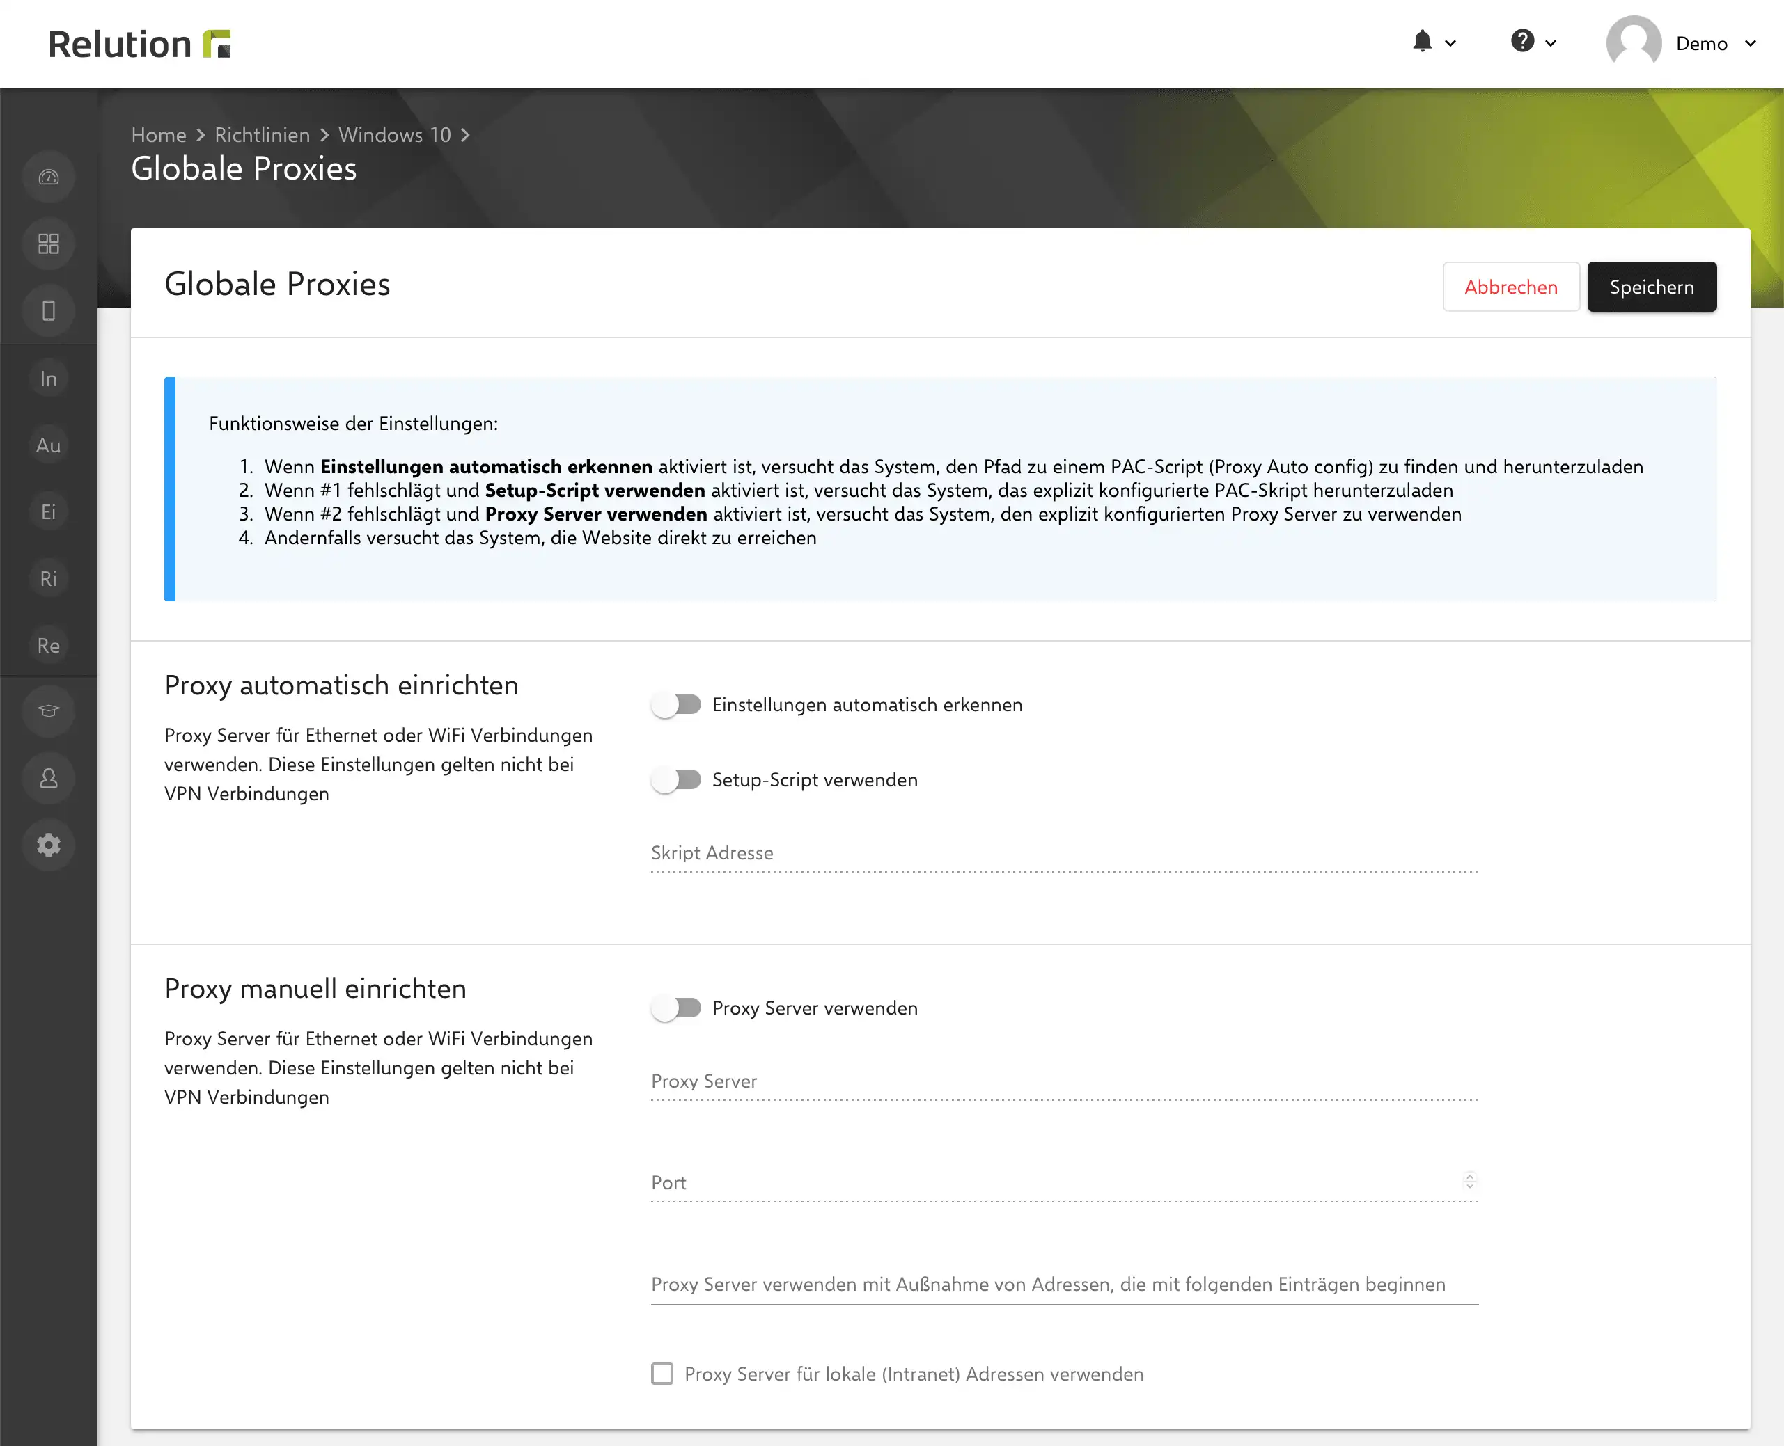
Task: Click the help question mark icon
Action: click(x=1522, y=41)
